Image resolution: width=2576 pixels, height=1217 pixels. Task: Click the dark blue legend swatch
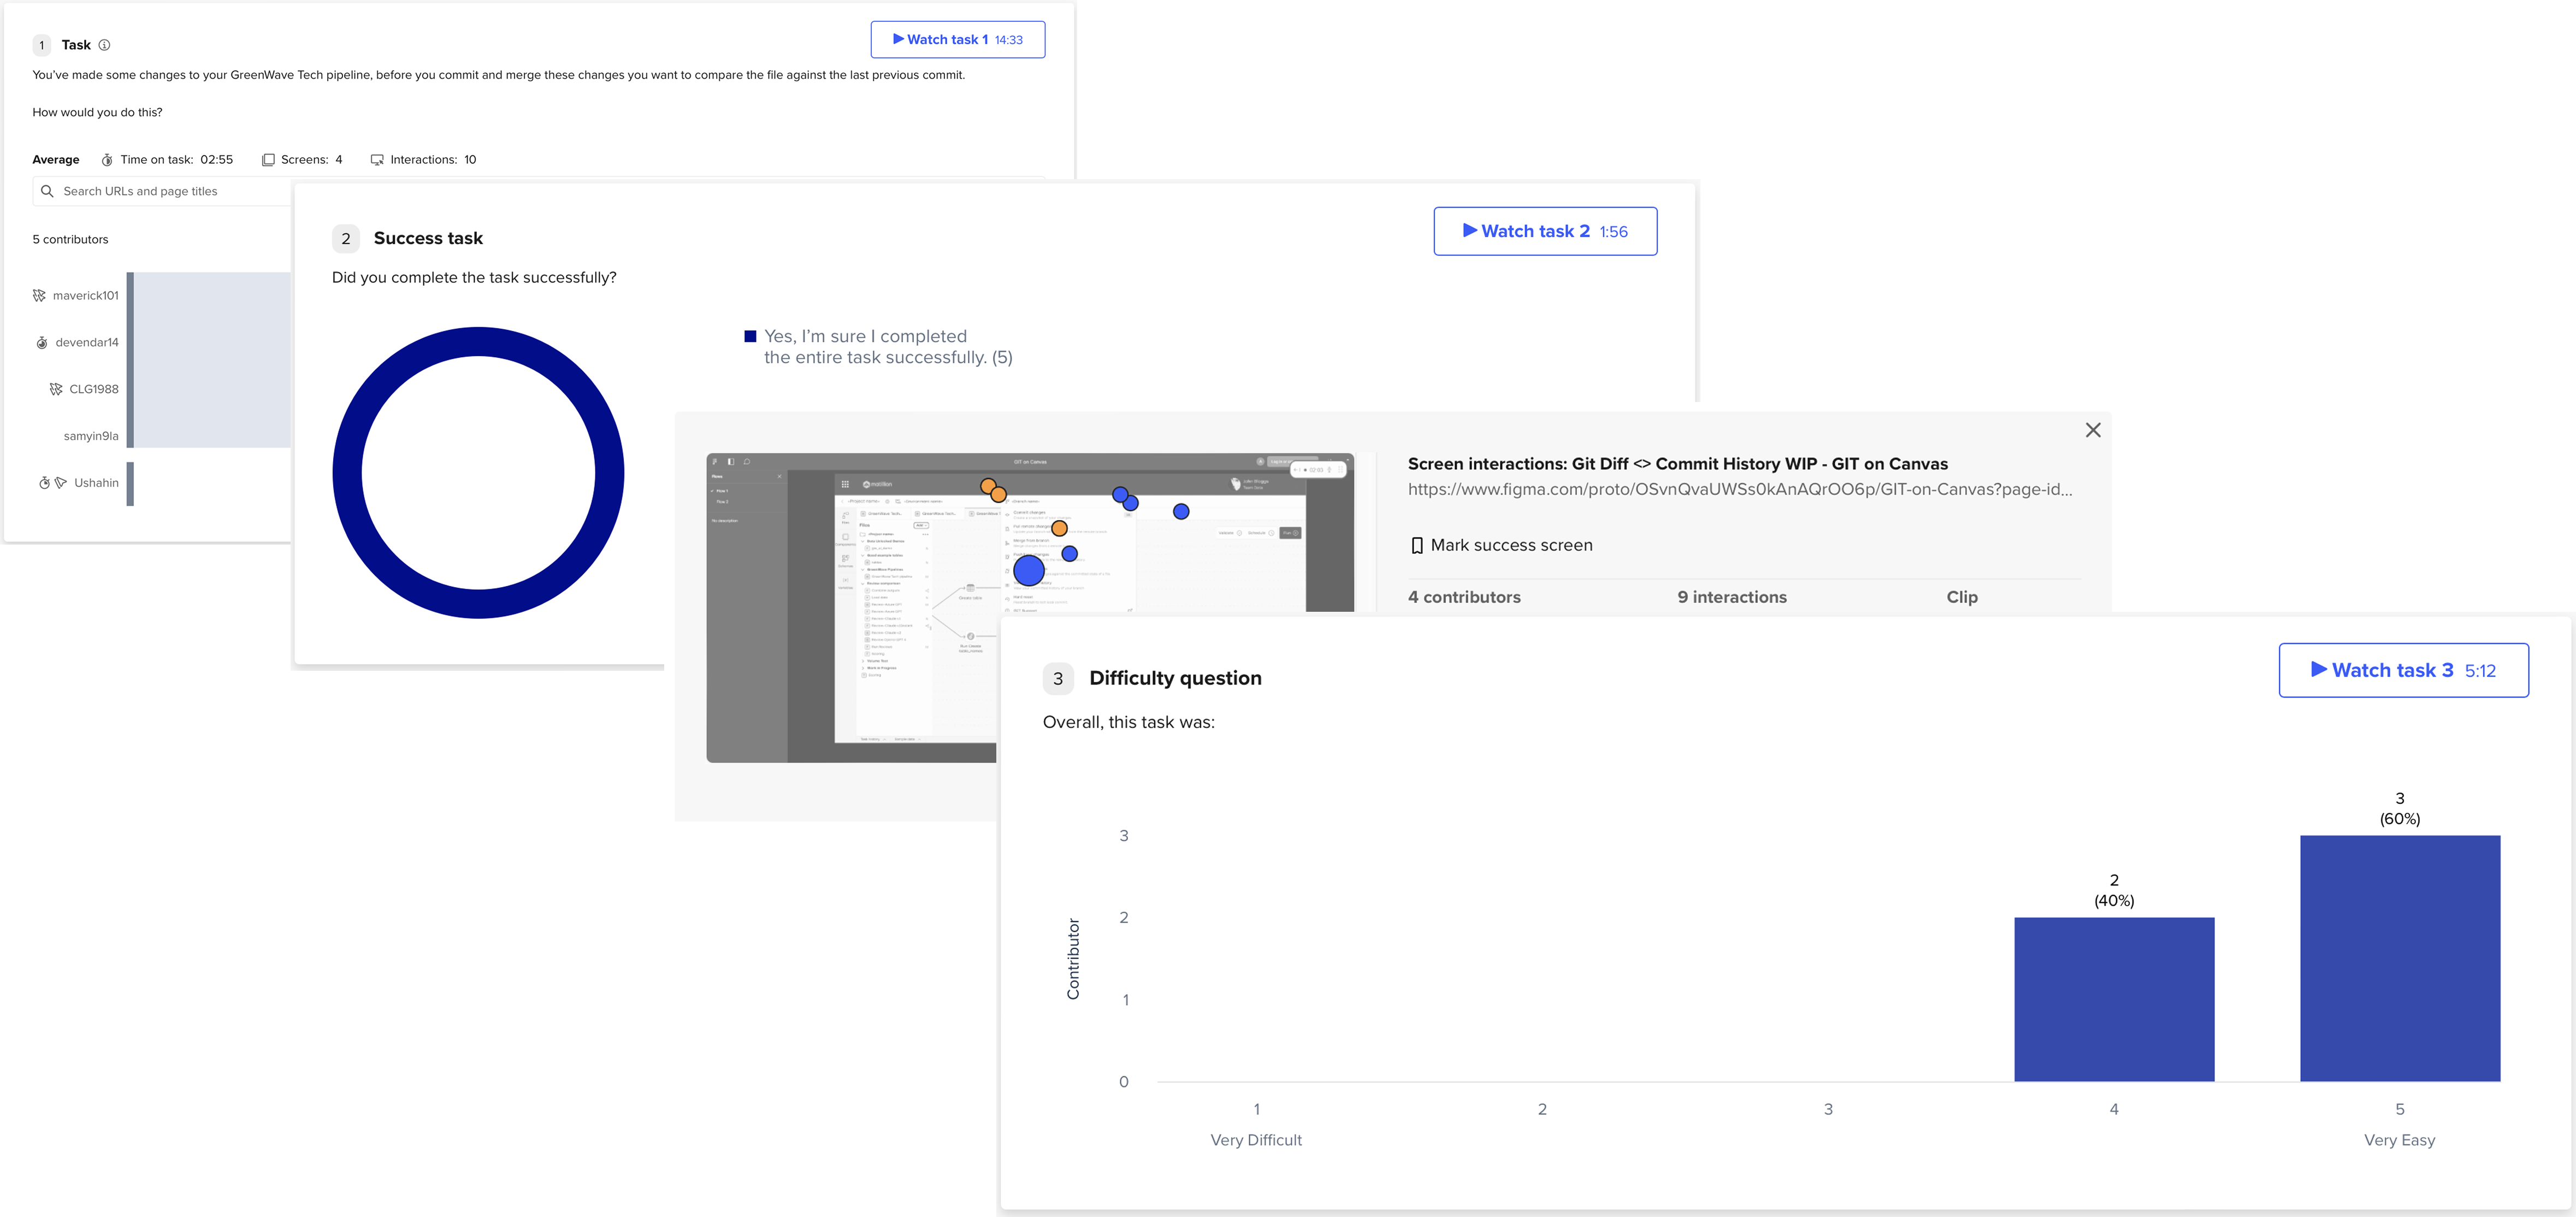pyautogui.click(x=751, y=337)
